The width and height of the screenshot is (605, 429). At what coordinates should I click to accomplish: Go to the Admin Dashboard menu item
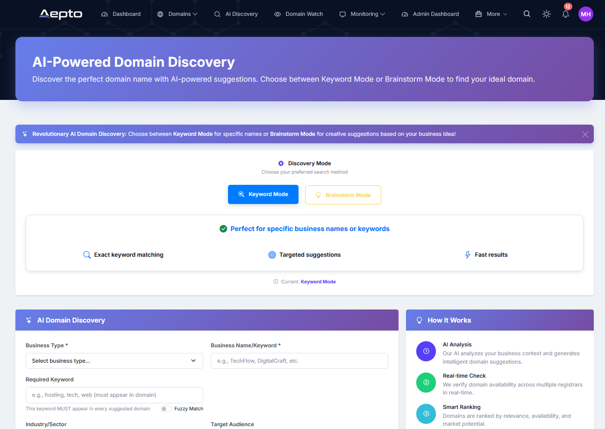pyautogui.click(x=430, y=14)
